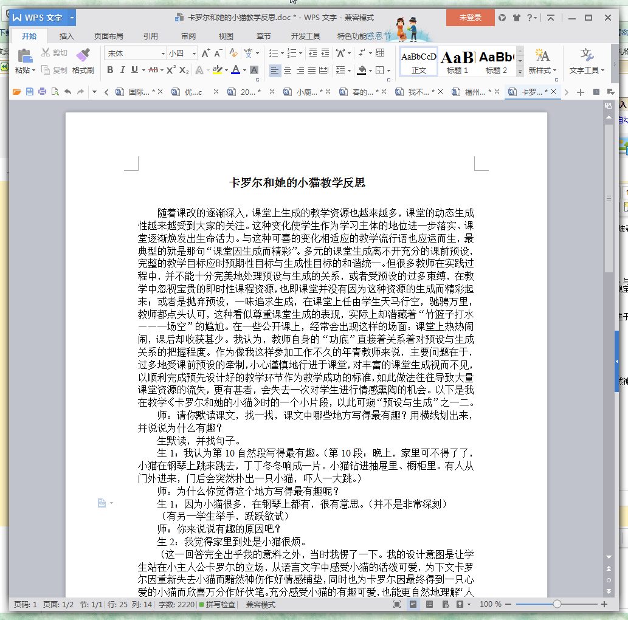Screen dimensions: 628x620
Task: Toggle bold formatting
Action: pyautogui.click(x=110, y=70)
